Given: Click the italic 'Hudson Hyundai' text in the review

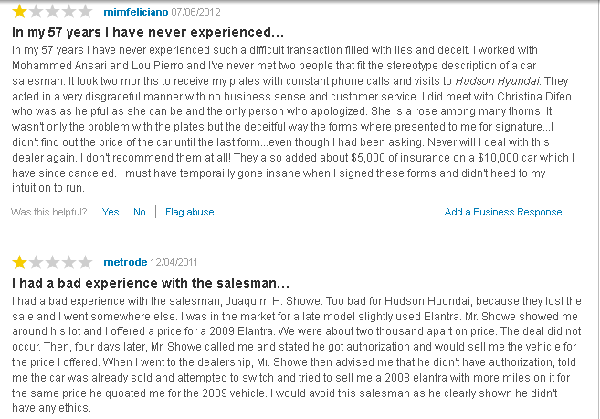Looking at the screenshot, I should (497, 81).
